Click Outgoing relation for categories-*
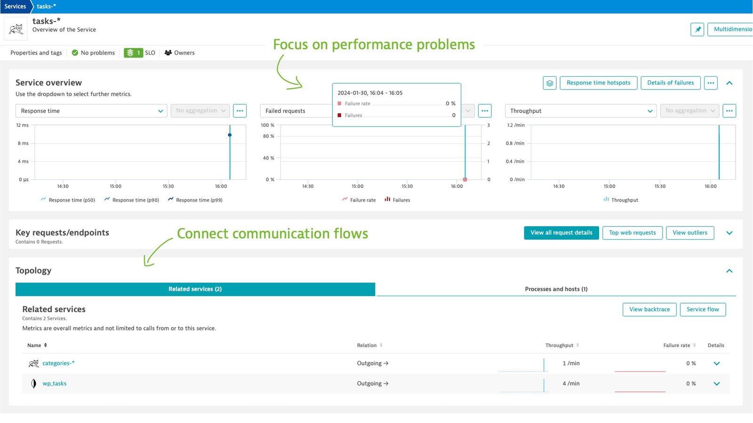Image resolution: width=753 pixels, height=423 pixels. pos(373,363)
